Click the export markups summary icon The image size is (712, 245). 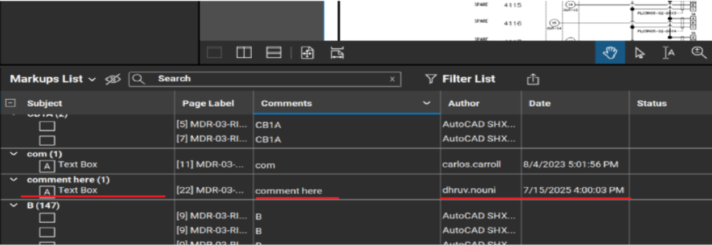(x=533, y=79)
